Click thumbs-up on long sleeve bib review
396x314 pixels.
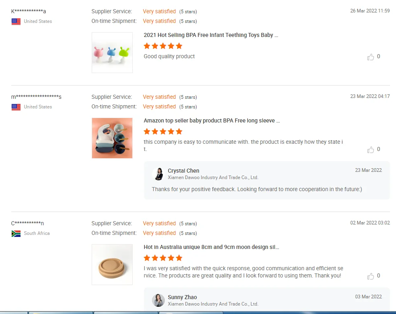(371, 150)
